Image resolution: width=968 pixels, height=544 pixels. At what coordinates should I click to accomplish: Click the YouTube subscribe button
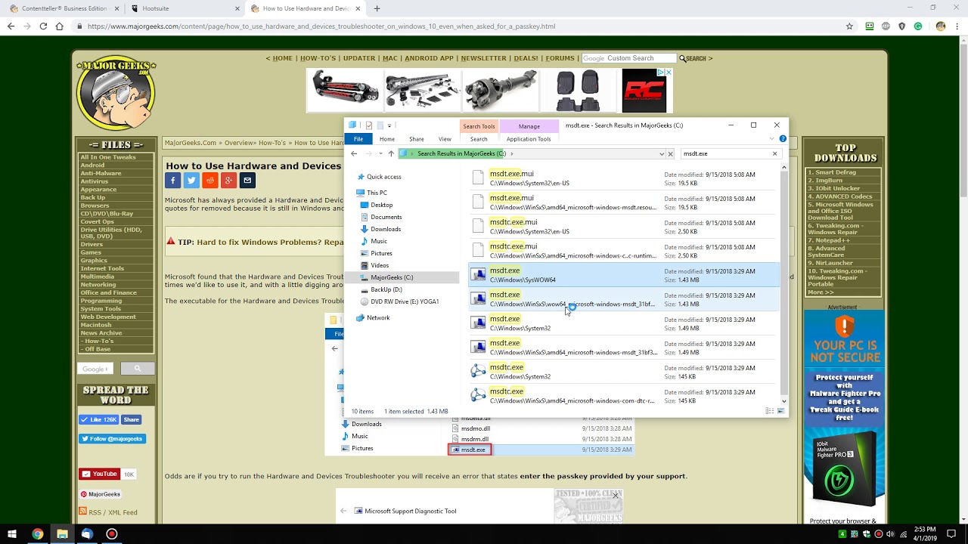99,474
